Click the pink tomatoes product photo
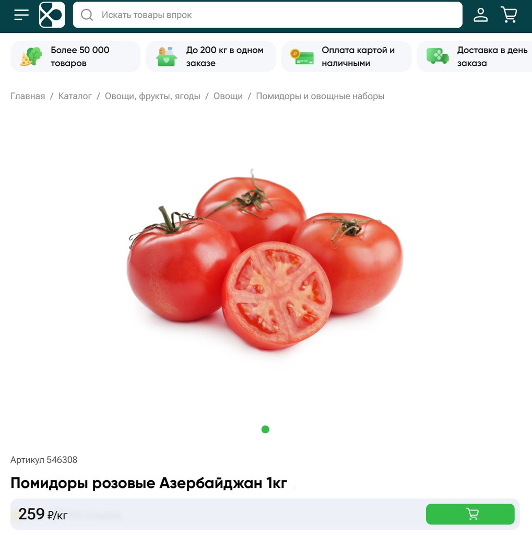The width and height of the screenshot is (532, 535). pyautogui.click(x=265, y=259)
